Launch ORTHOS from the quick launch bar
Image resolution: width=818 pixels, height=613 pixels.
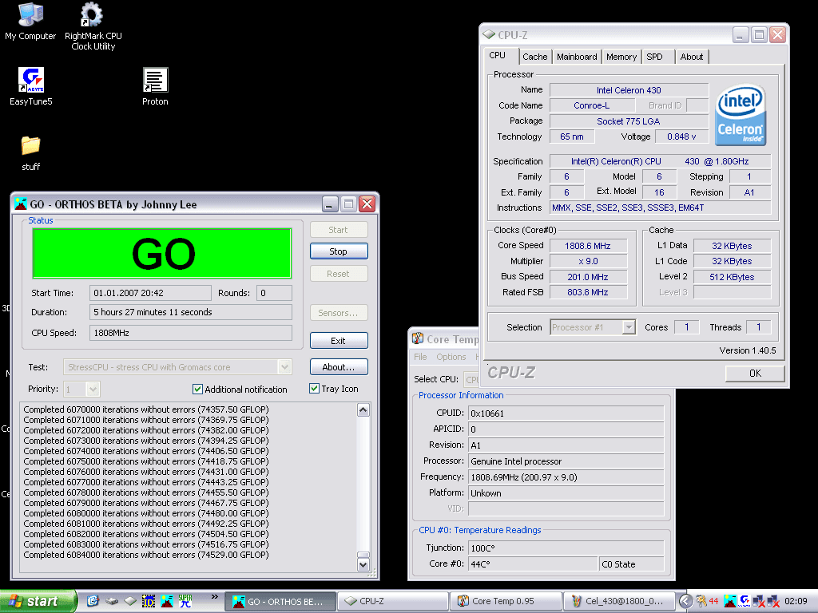167,601
